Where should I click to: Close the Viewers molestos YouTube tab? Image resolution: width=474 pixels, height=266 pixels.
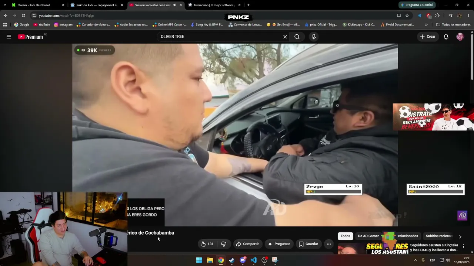coord(181,5)
